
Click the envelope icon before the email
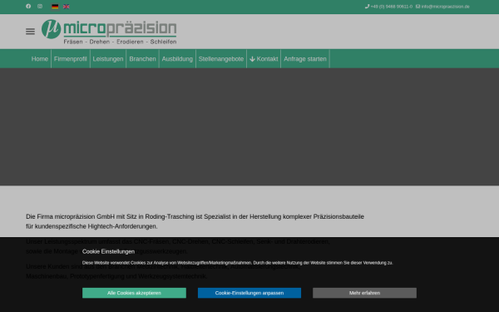(x=417, y=7)
